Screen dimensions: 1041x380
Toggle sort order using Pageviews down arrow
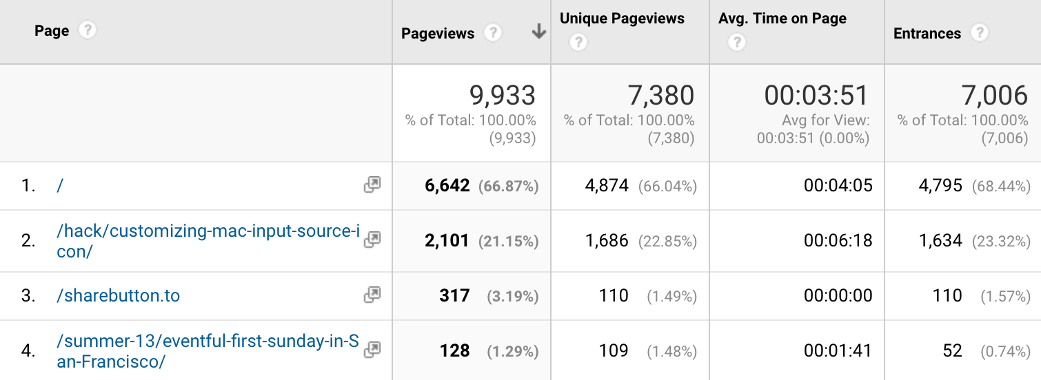pos(539,32)
